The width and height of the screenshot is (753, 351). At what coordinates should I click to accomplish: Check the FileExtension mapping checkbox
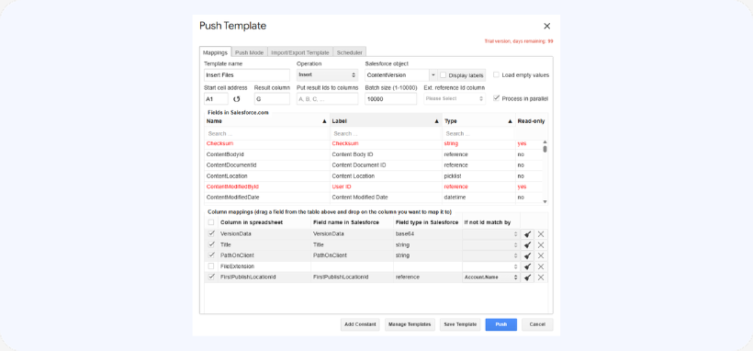(211, 266)
